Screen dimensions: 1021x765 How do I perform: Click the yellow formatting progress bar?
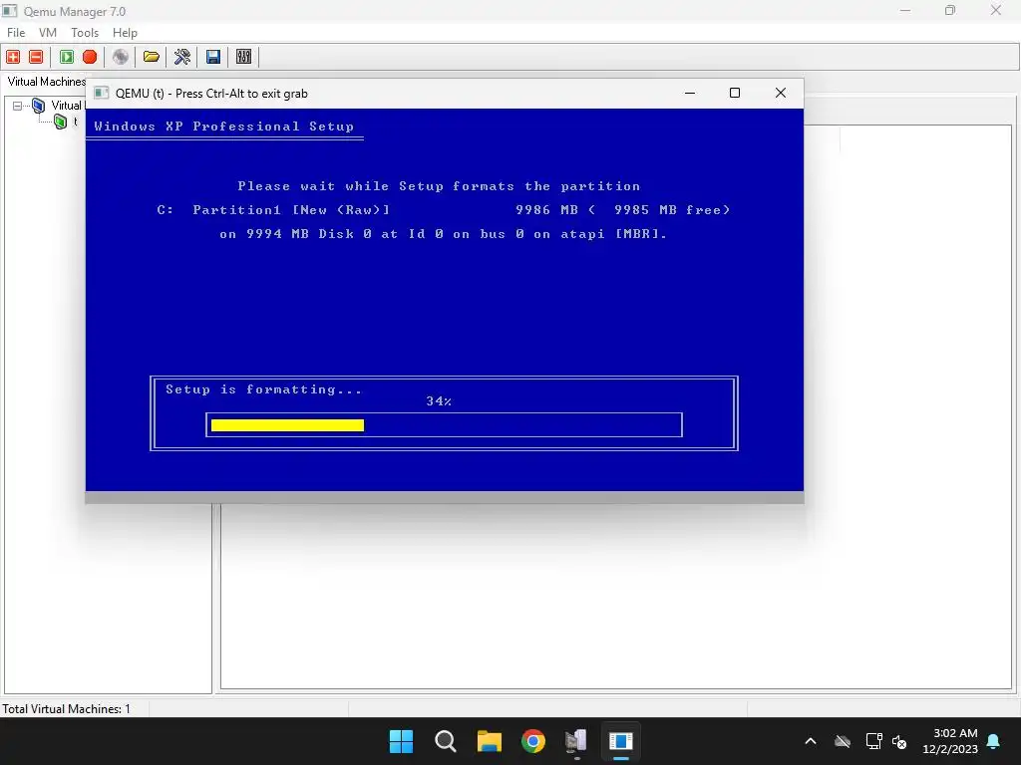tap(287, 425)
